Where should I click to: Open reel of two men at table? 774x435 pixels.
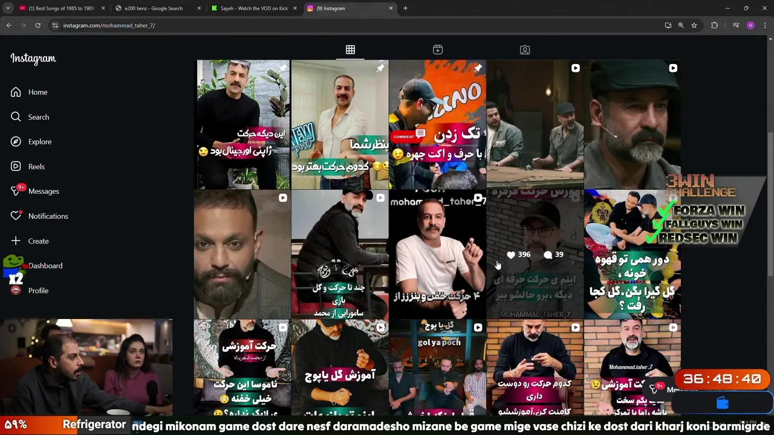(535, 124)
